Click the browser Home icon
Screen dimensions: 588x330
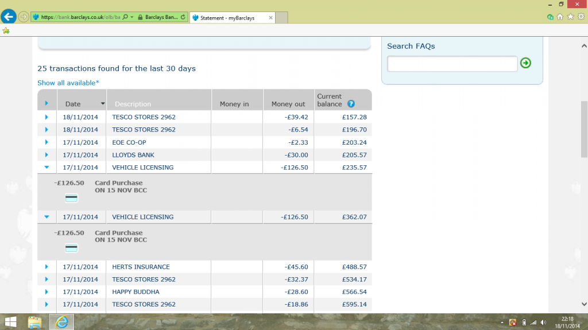point(560,17)
